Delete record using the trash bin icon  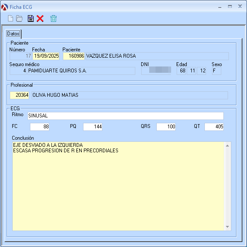tap(54, 19)
